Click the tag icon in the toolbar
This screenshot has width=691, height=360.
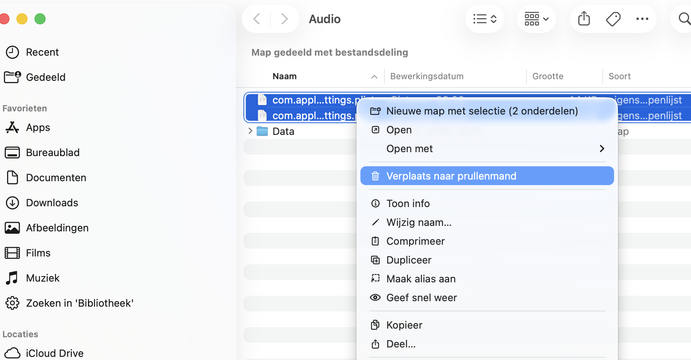coord(613,18)
